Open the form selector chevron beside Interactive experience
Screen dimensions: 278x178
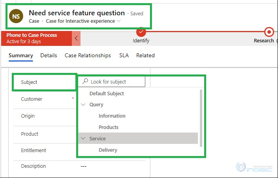click(x=119, y=21)
